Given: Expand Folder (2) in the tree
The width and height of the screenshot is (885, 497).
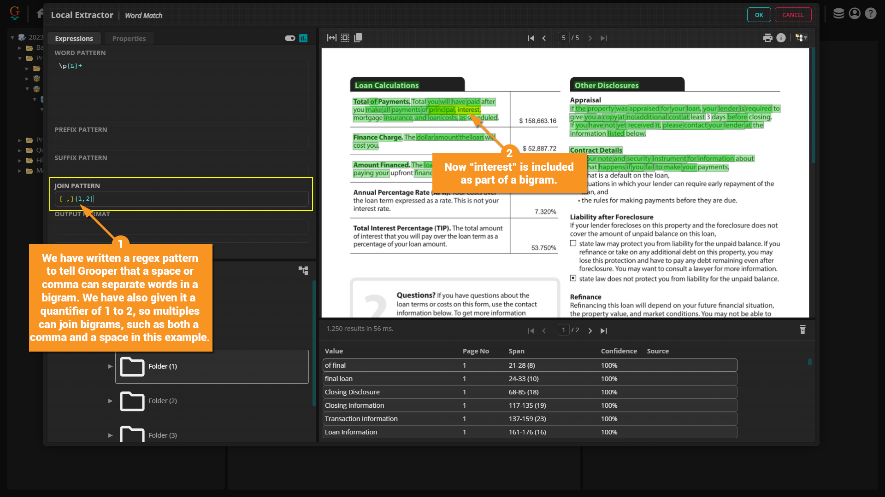Looking at the screenshot, I should pyautogui.click(x=110, y=401).
